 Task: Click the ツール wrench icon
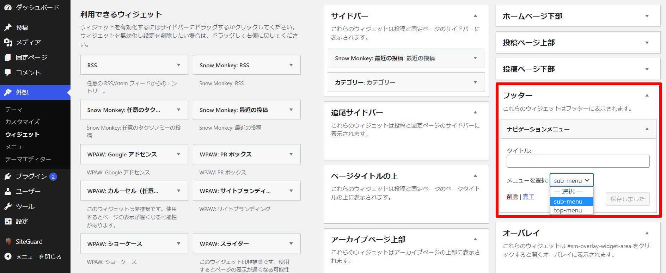point(8,206)
